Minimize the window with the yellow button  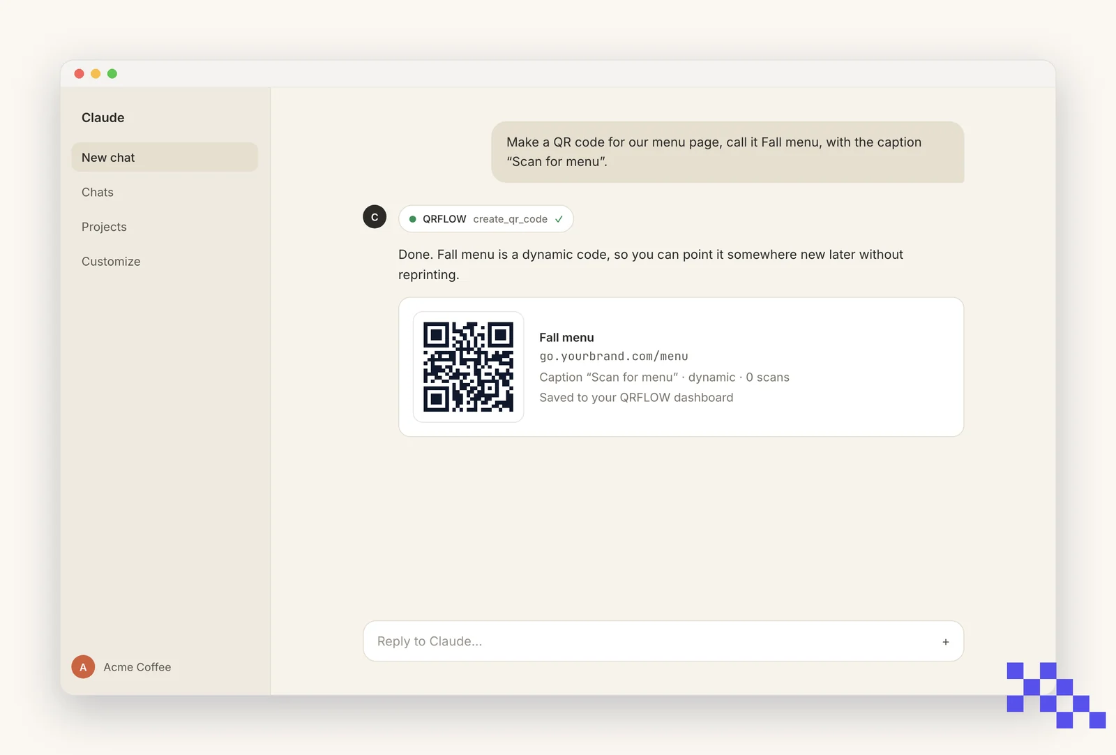(x=96, y=74)
